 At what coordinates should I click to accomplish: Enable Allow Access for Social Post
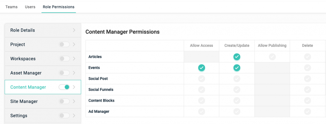(202, 79)
